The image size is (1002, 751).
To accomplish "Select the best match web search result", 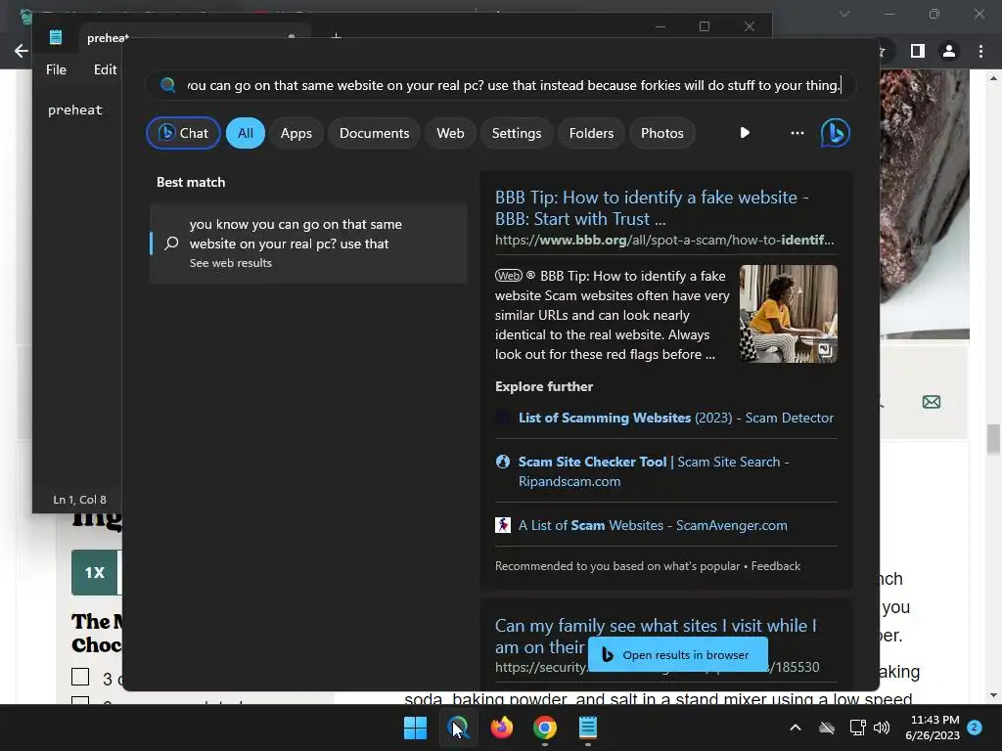I will pos(308,243).
